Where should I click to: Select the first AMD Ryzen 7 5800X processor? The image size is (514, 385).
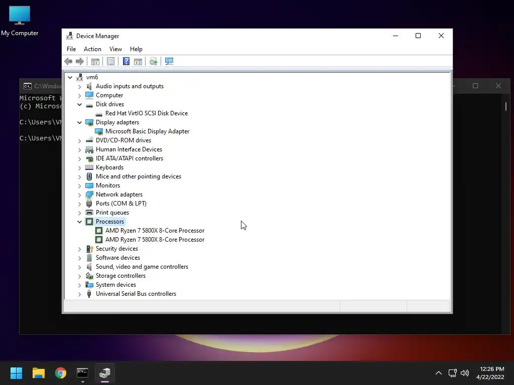tap(155, 231)
